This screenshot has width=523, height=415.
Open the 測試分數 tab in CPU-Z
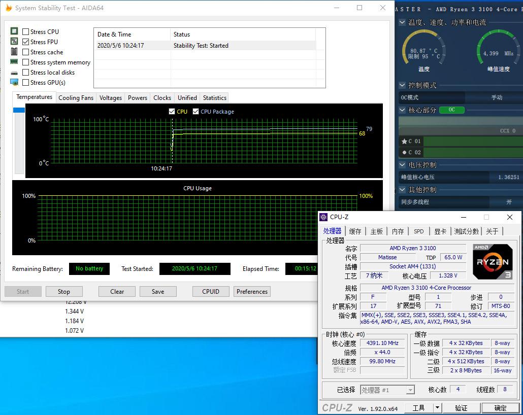(x=466, y=231)
